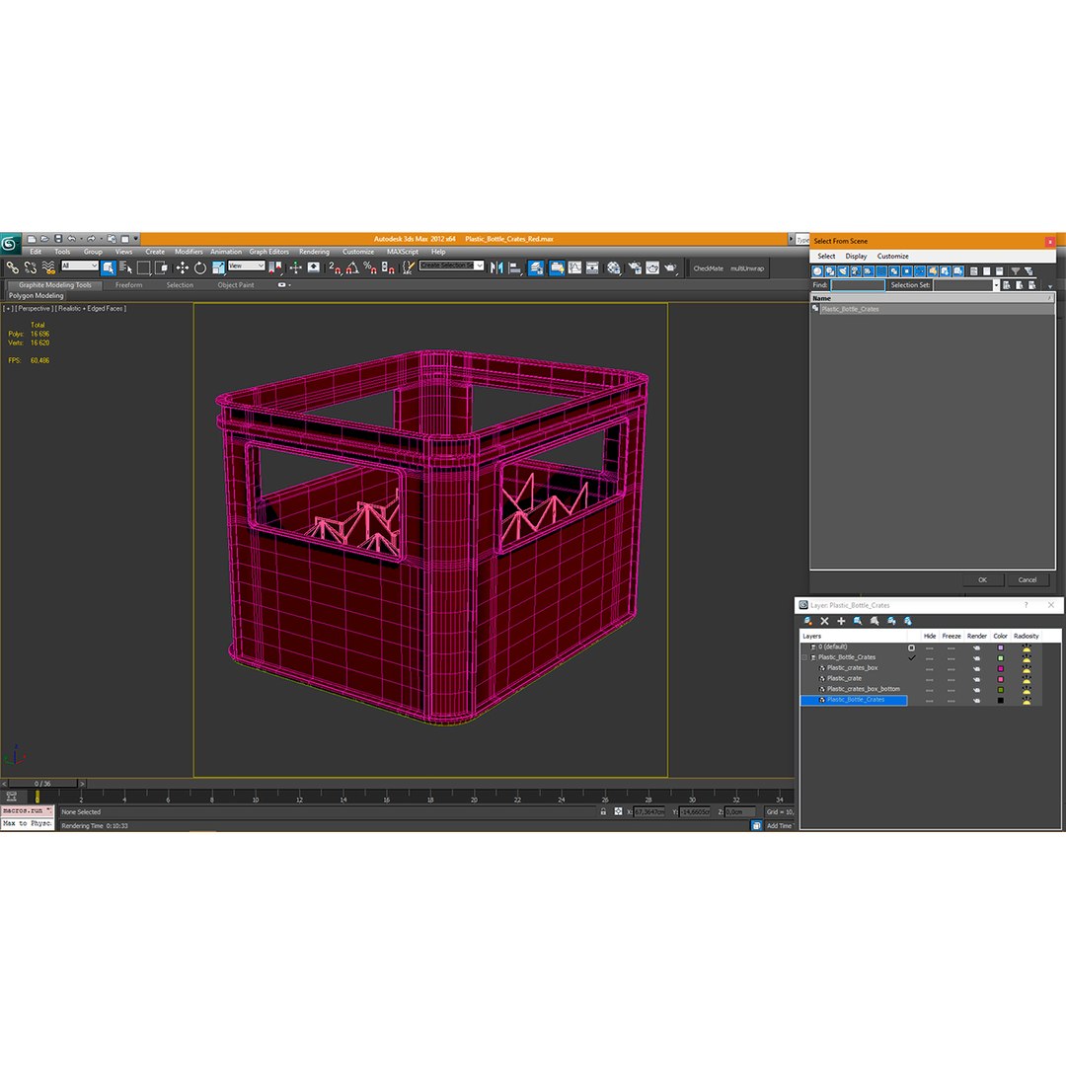The width and height of the screenshot is (1066, 1066).
Task: Click the Align tool icon
Action: coord(514,267)
